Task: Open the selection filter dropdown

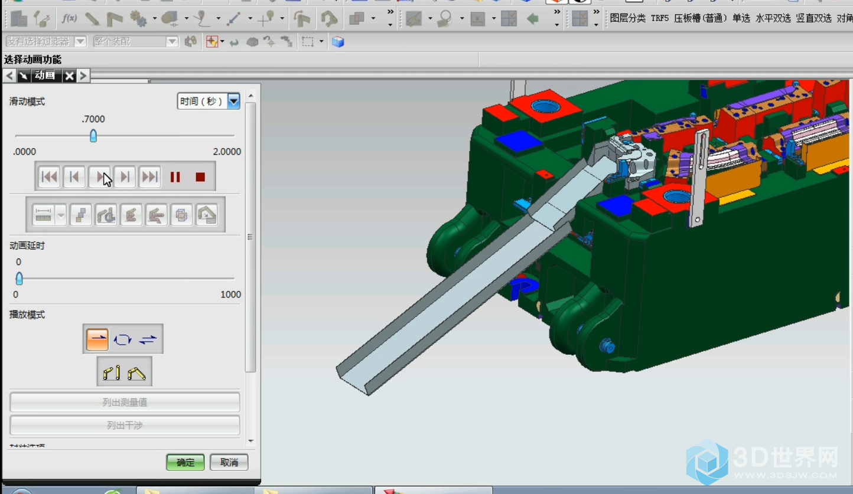Action: tap(81, 42)
